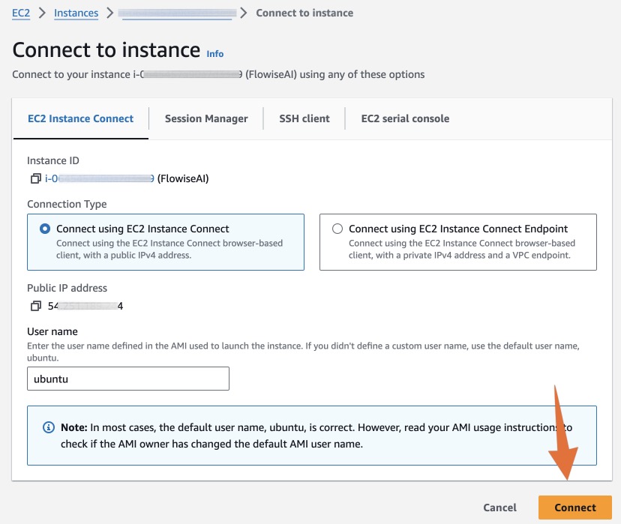Image resolution: width=621 pixels, height=524 pixels.
Task: Cancel the connection dialog
Action: pyautogui.click(x=499, y=508)
